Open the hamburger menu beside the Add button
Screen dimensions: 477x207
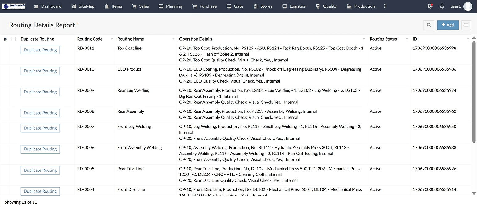tap(466, 25)
